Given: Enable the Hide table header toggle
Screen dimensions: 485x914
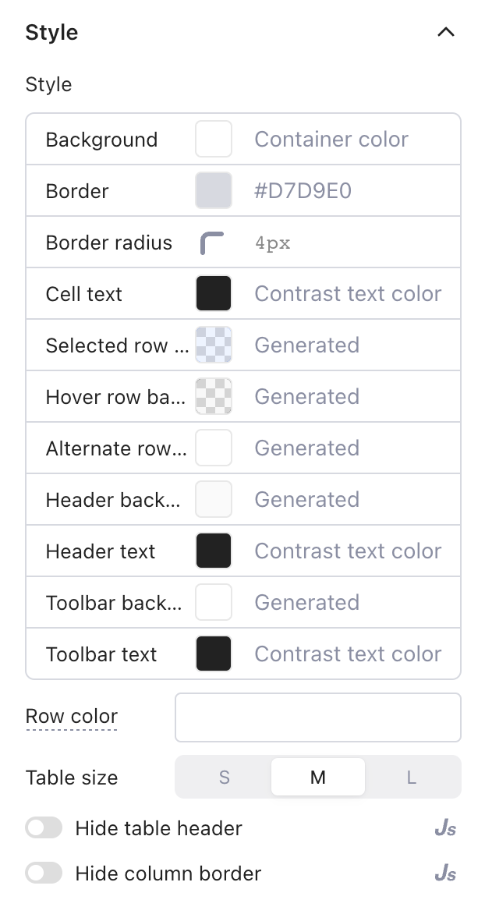Looking at the screenshot, I should 44,827.
